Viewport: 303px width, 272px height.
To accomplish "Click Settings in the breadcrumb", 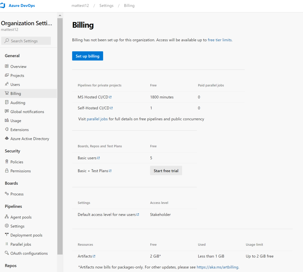I will (x=106, y=6).
